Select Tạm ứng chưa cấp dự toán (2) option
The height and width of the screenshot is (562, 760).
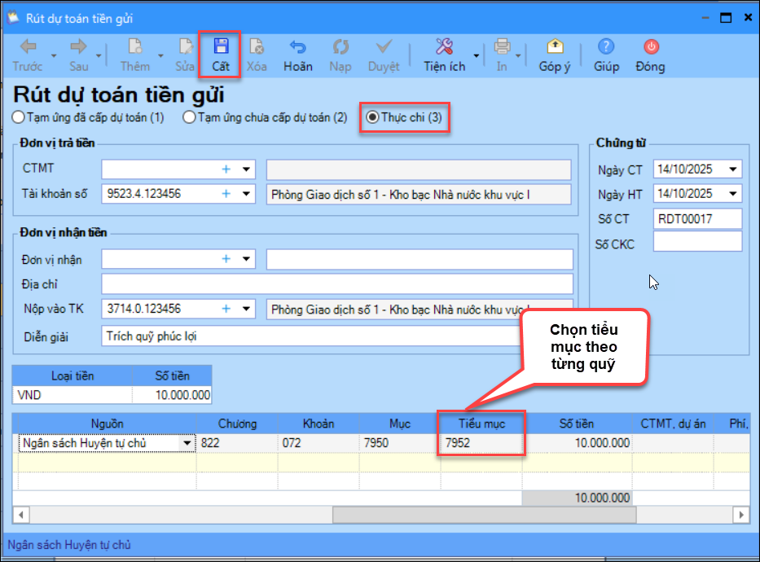tap(189, 117)
